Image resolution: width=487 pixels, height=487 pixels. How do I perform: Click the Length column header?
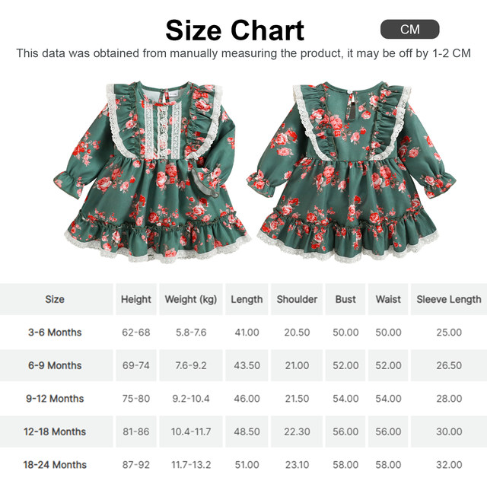247,299
